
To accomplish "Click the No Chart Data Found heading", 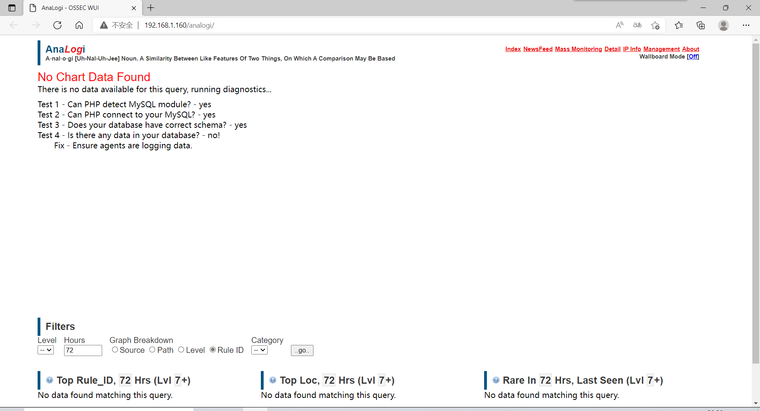I will click(94, 77).
